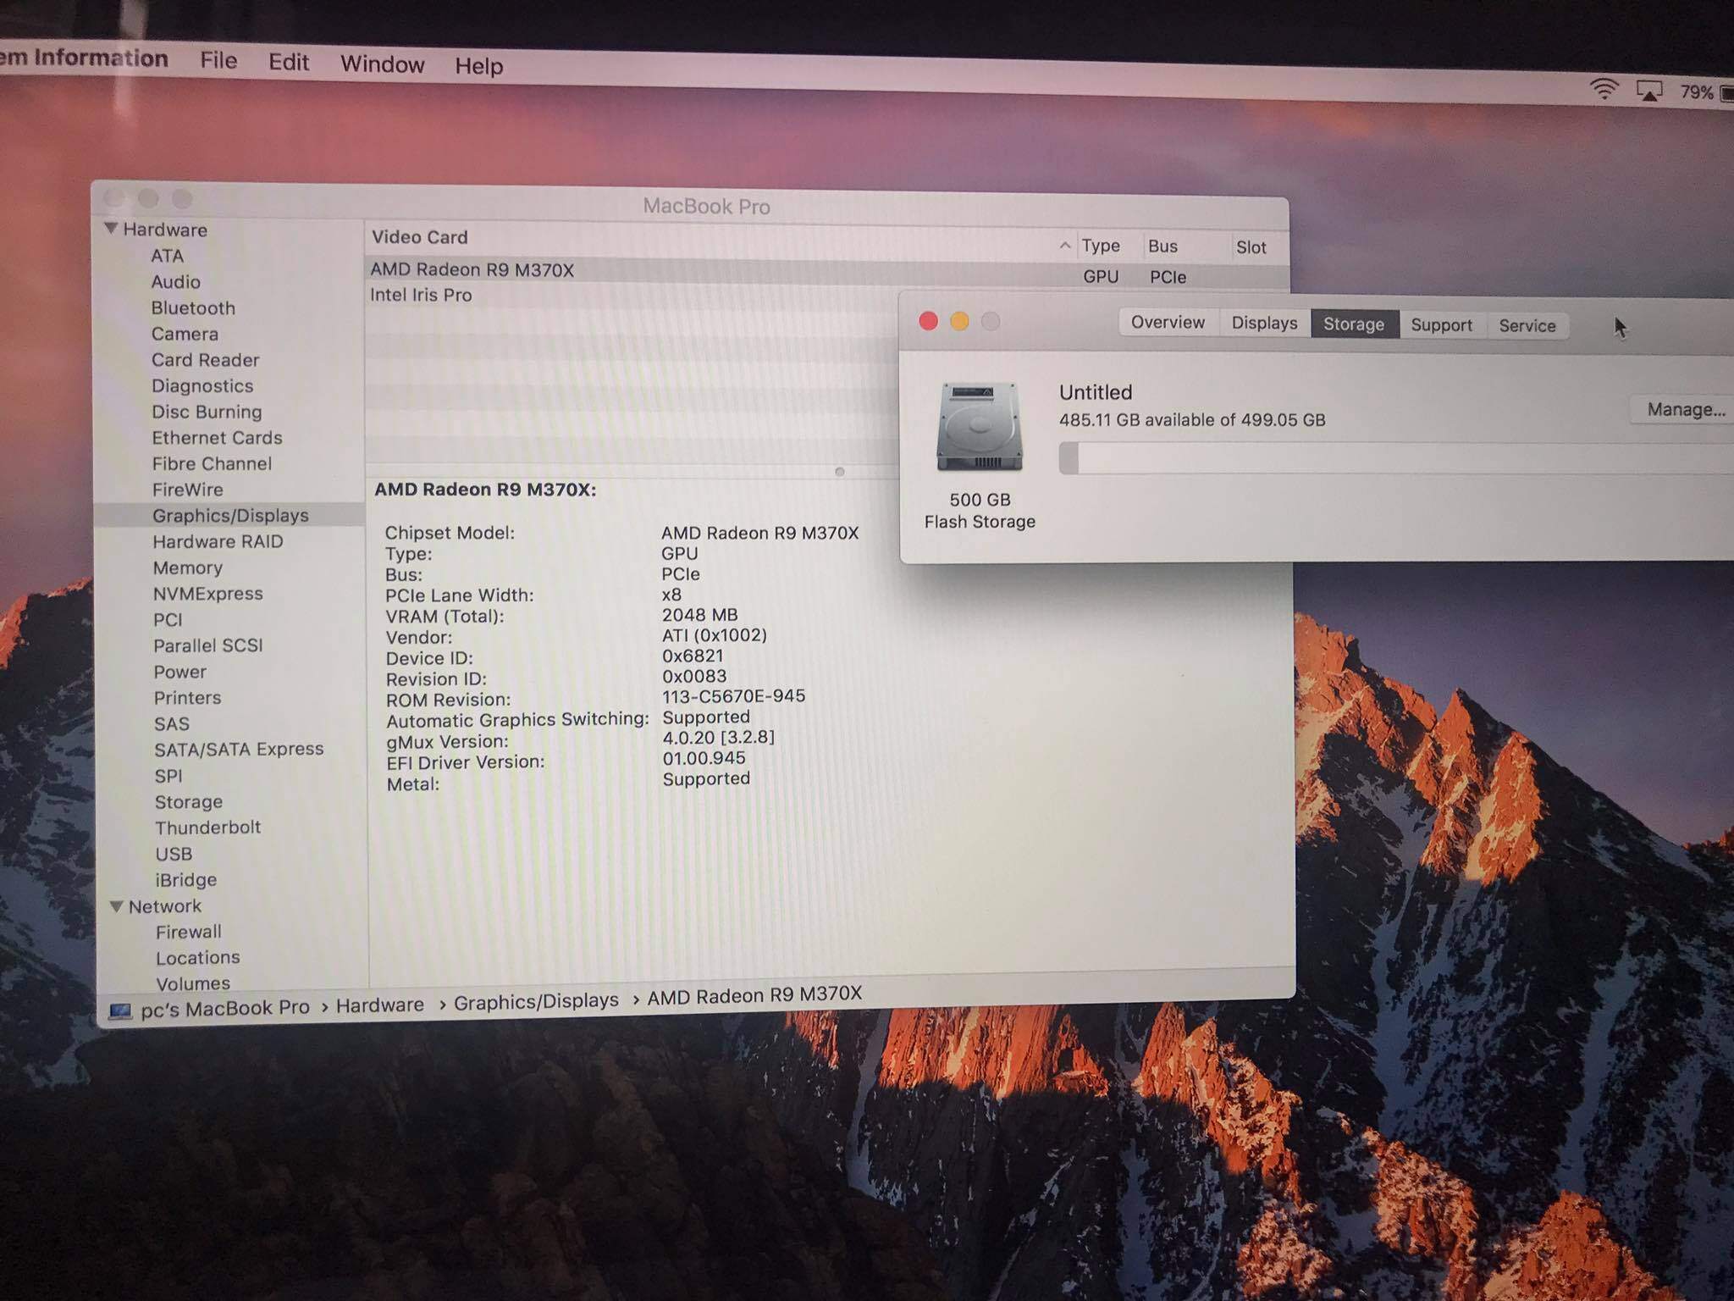The height and width of the screenshot is (1301, 1734).
Task: Click the MacBook icon in path bar
Action: (x=120, y=1011)
